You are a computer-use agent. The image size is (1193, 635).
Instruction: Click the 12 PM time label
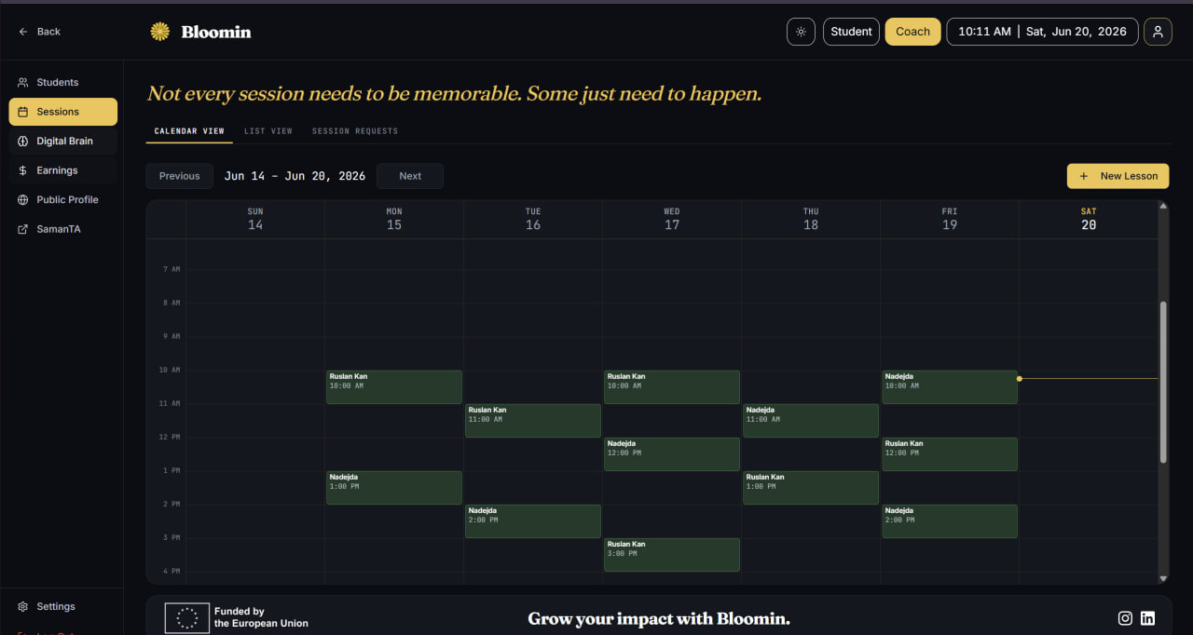170,437
